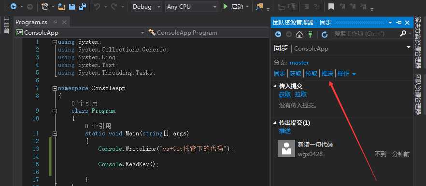The image size is (426, 186).
Task: Click the Console.ReadKey(); code line
Action: (x=128, y=164)
